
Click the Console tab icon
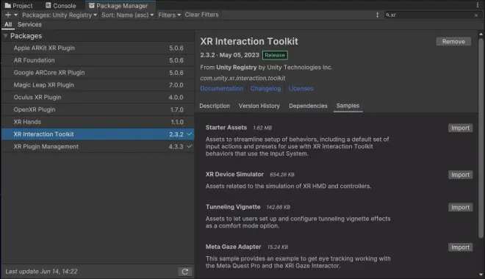click(x=48, y=5)
